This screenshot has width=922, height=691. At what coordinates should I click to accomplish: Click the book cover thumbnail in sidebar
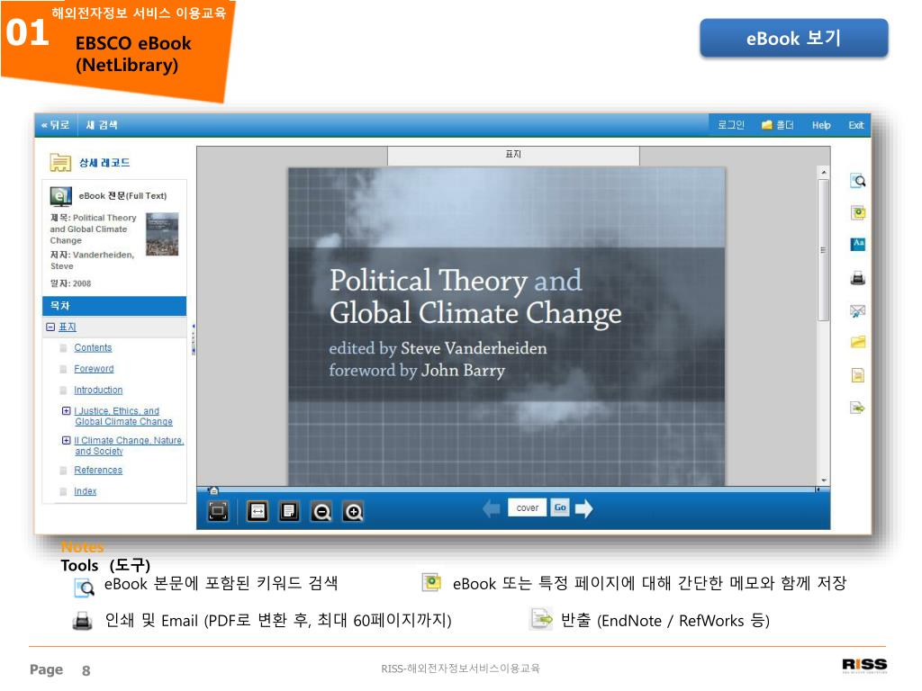pyautogui.click(x=162, y=234)
